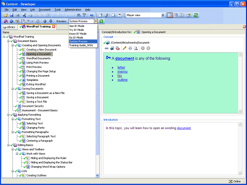
Task: Collapse the Formatting Text section
Action: (13, 119)
